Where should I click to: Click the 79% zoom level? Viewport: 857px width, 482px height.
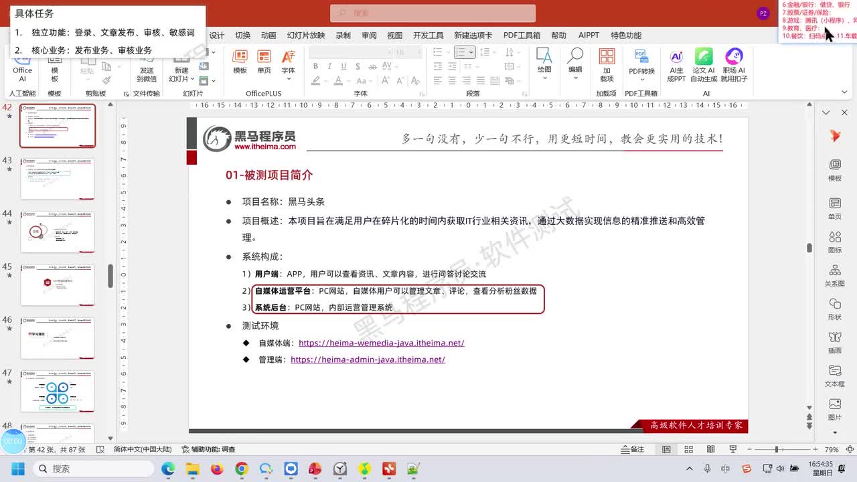(832, 449)
